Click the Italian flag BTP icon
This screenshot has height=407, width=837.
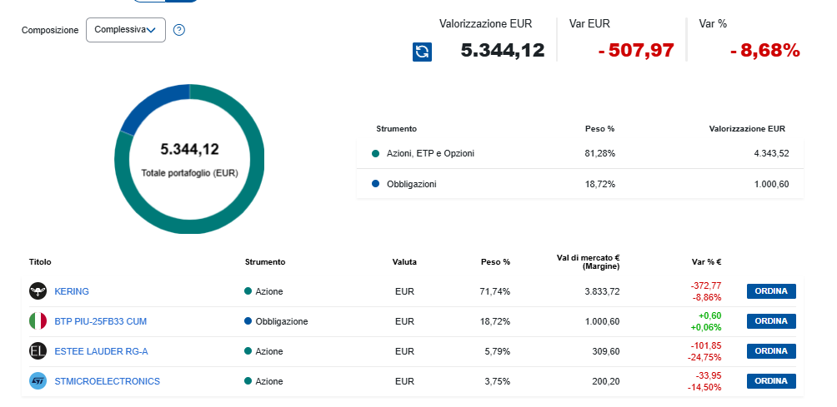pyautogui.click(x=38, y=321)
